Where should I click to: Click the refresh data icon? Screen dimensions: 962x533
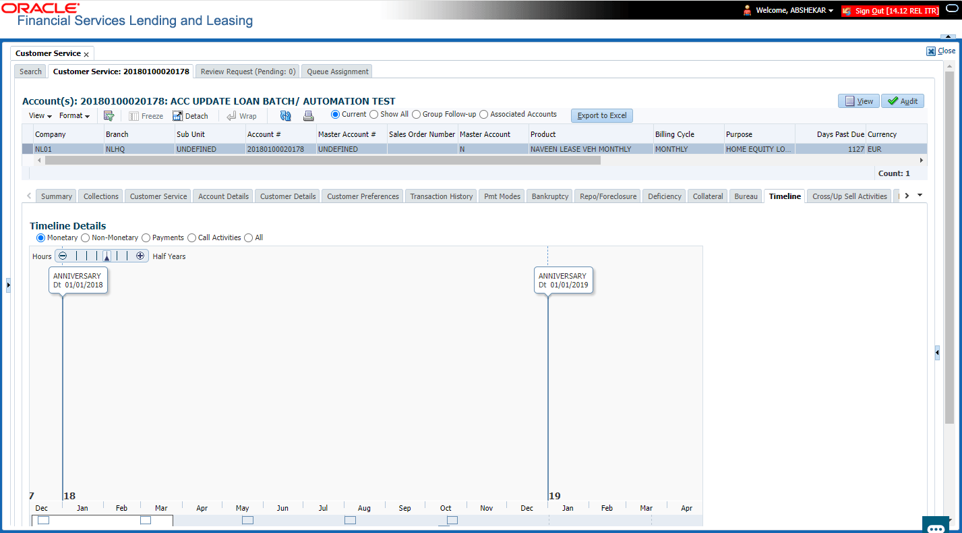285,115
